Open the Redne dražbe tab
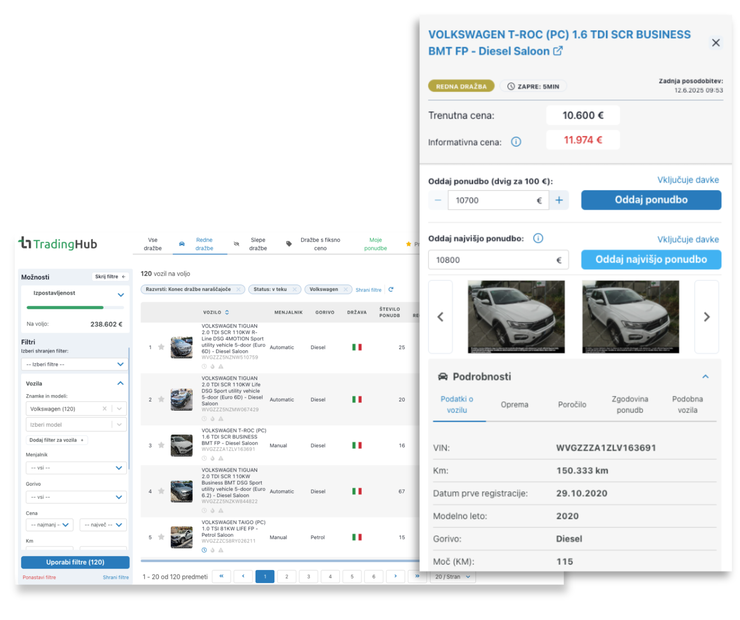 200,244
